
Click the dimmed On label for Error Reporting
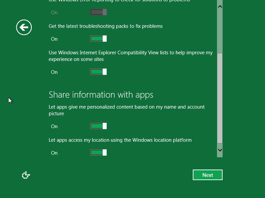[54, 13]
